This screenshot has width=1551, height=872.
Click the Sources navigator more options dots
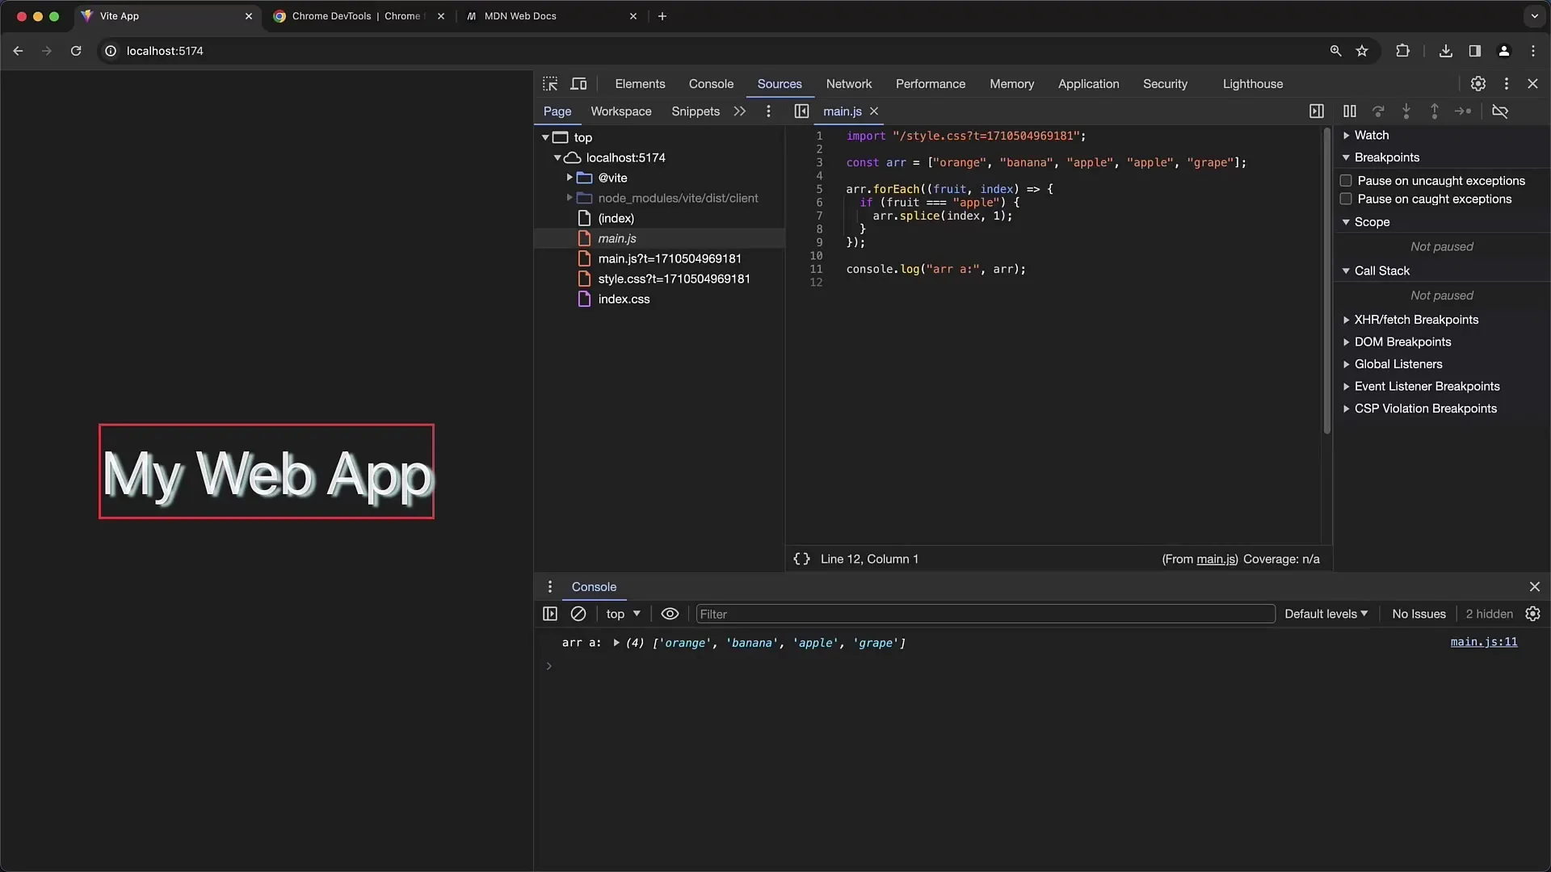(768, 111)
